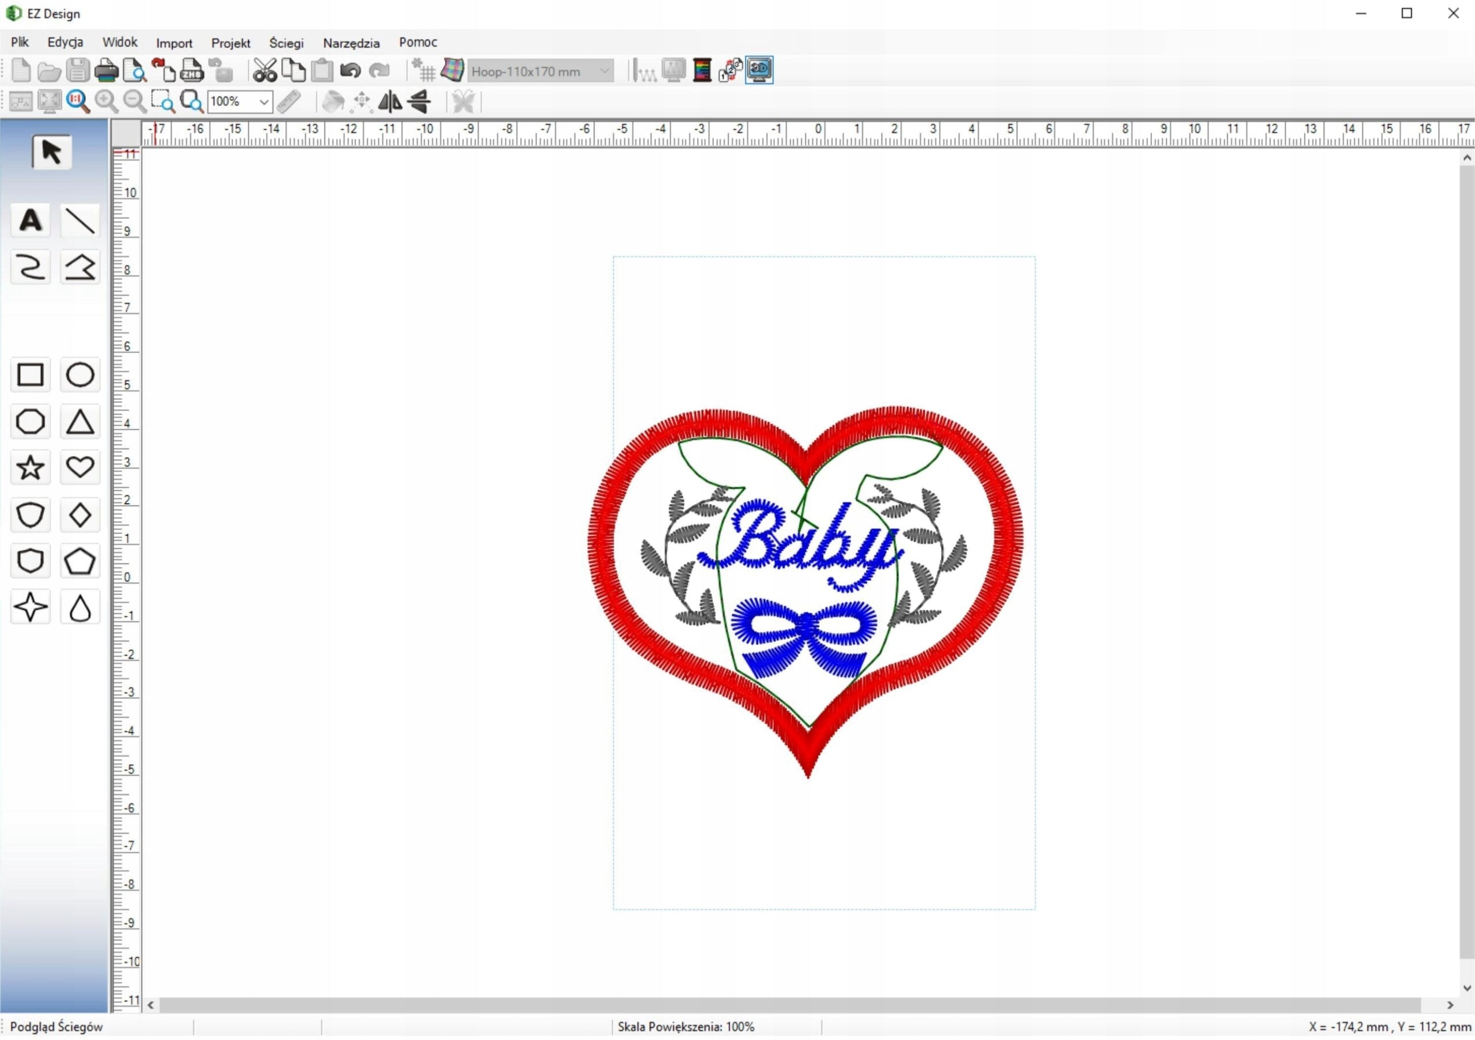Open the Hoop-110x170 mm dropdown
This screenshot has height=1040, width=1475.
coord(540,71)
